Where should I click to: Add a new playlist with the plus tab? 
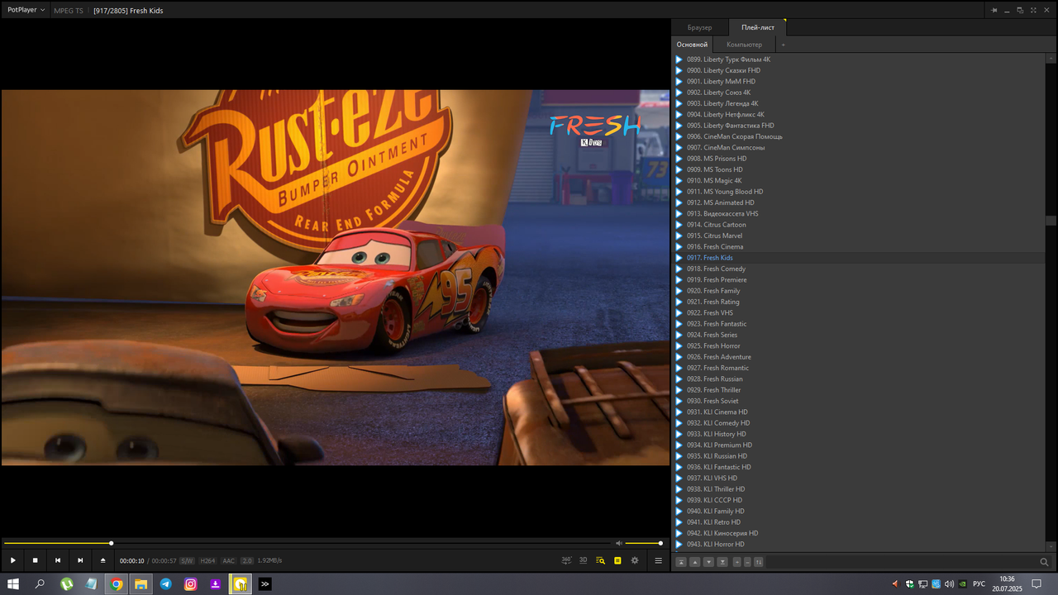[x=784, y=45]
